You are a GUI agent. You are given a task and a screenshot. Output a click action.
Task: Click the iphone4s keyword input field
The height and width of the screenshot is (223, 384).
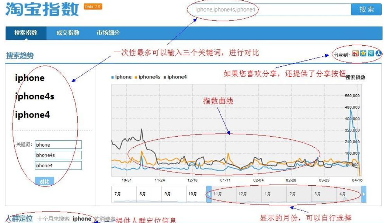(58, 155)
